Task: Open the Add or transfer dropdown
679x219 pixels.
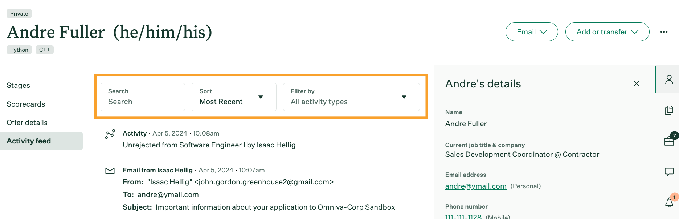Action: click(607, 32)
